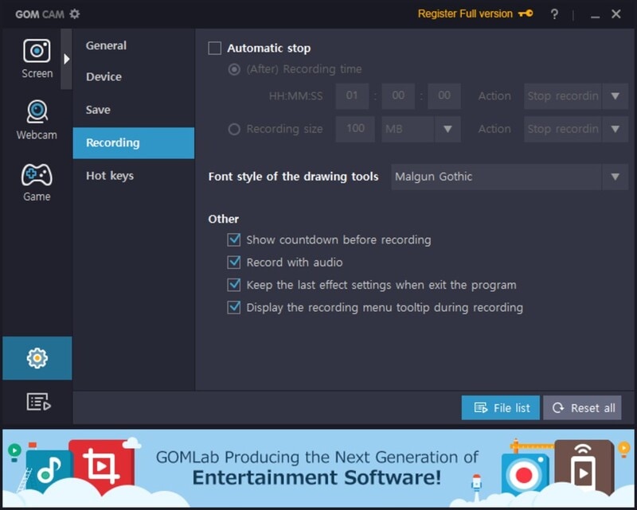Viewport: 637px width, 510px height.
Task: Click the File list button
Action: pos(501,407)
